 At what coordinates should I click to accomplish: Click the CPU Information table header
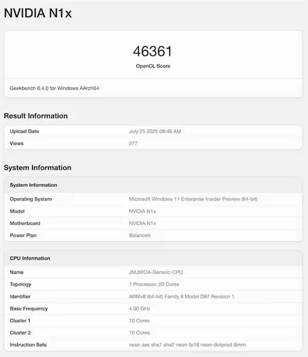pos(153,258)
